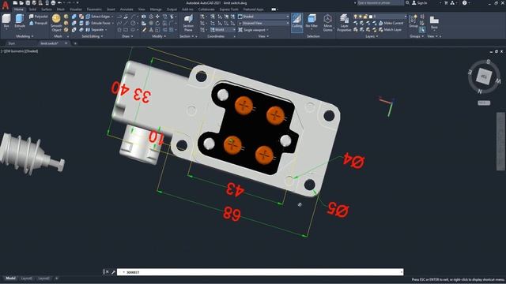506x284 pixels.
Task: Close the command line with its X icon
Action: coord(108,272)
